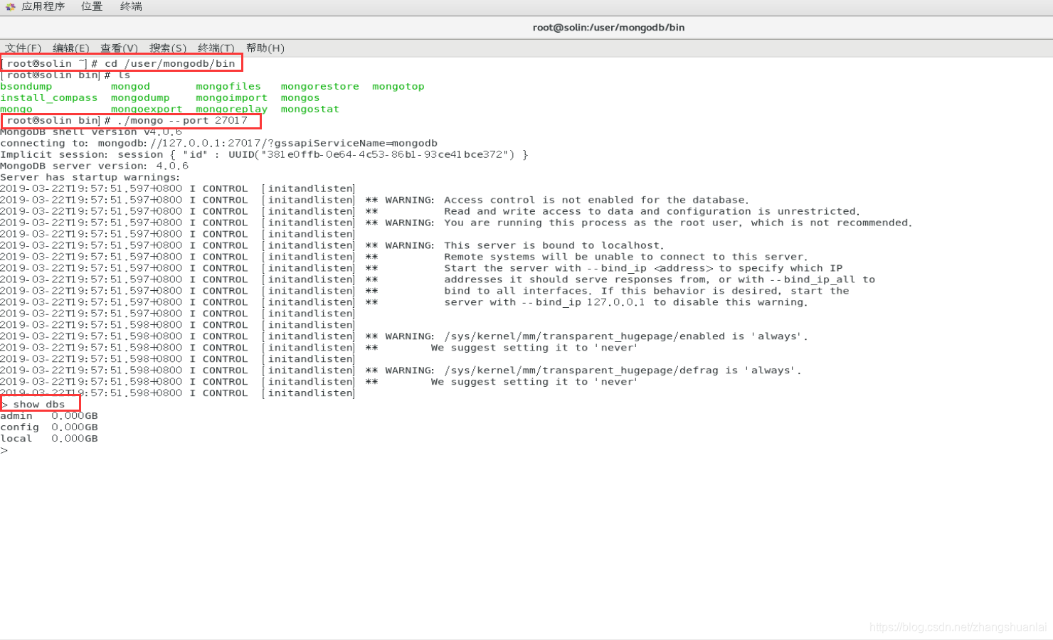Open the 查看(V) menu
1053x640 pixels.
pos(119,48)
